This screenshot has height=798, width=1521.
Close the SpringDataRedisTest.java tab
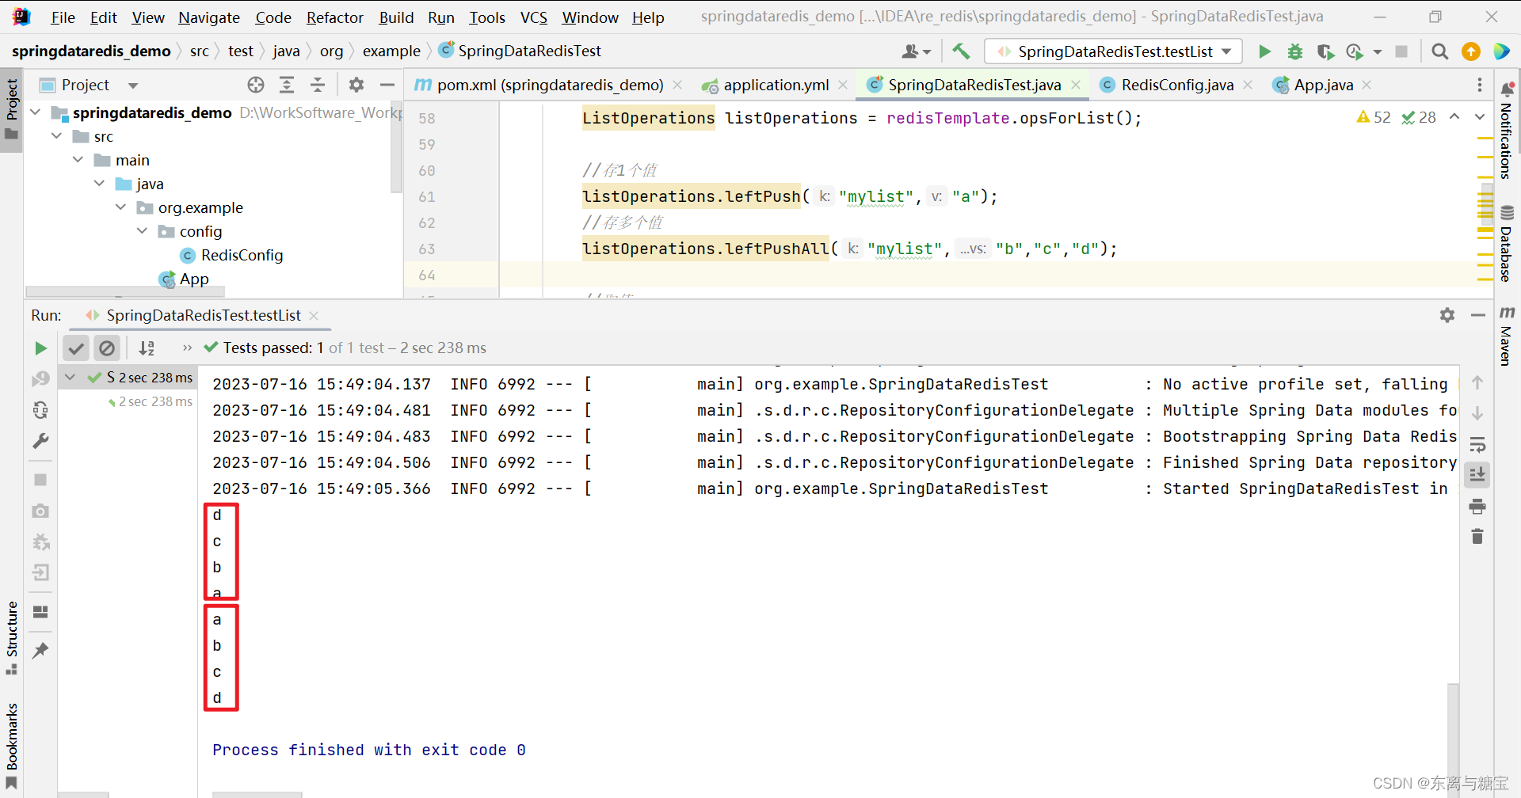pyautogui.click(x=1076, y=85)
